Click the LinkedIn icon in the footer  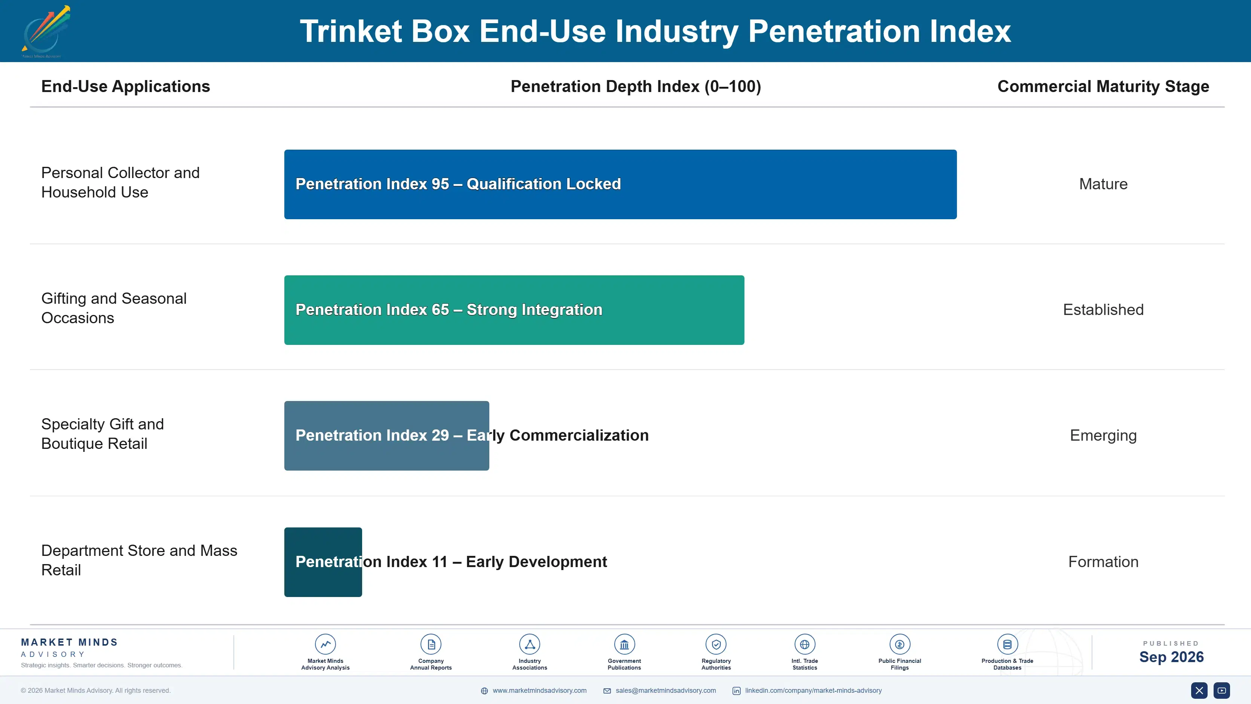click(x=737, y=691)
